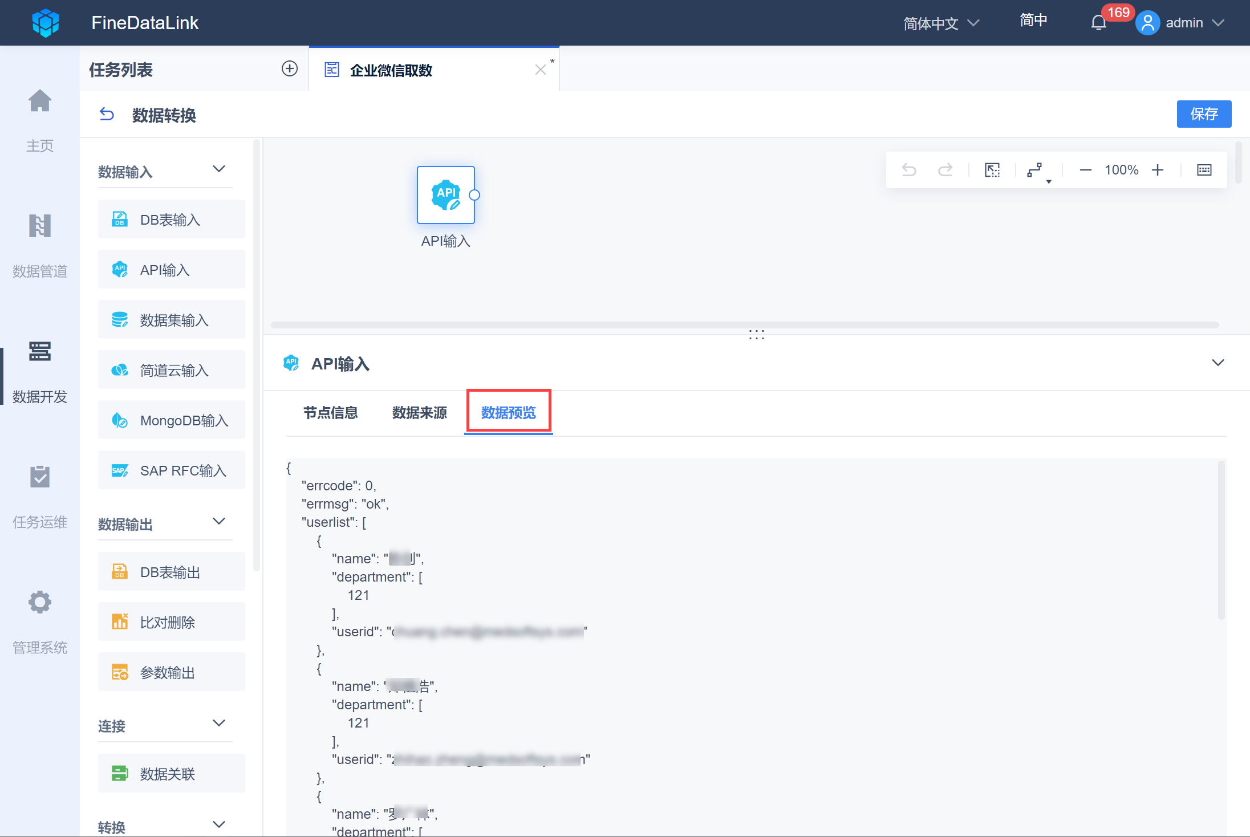This screenshot has width=1250, height=837.
Task: Click the fit-to-selection canvas icon
Action: click(x=992, y=170)
